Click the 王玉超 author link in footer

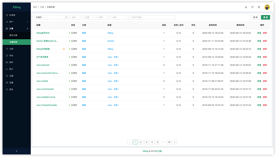click(159, 151)
